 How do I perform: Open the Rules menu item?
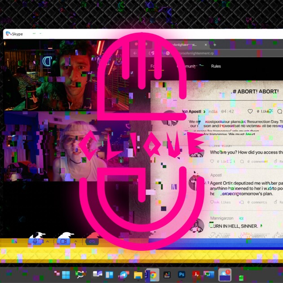[216, 66]
